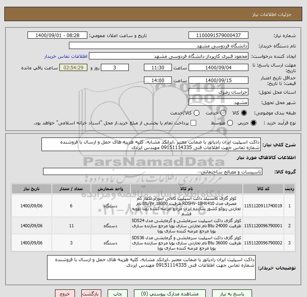The image size is (307, 297).
Task: Click the بازگشت back button
Action: (91, 293)
